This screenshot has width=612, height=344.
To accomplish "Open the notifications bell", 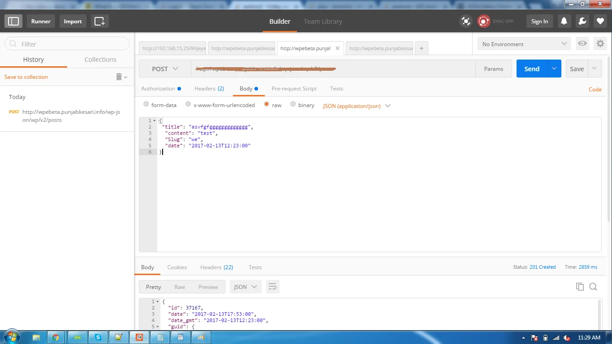I will [564, 21].
